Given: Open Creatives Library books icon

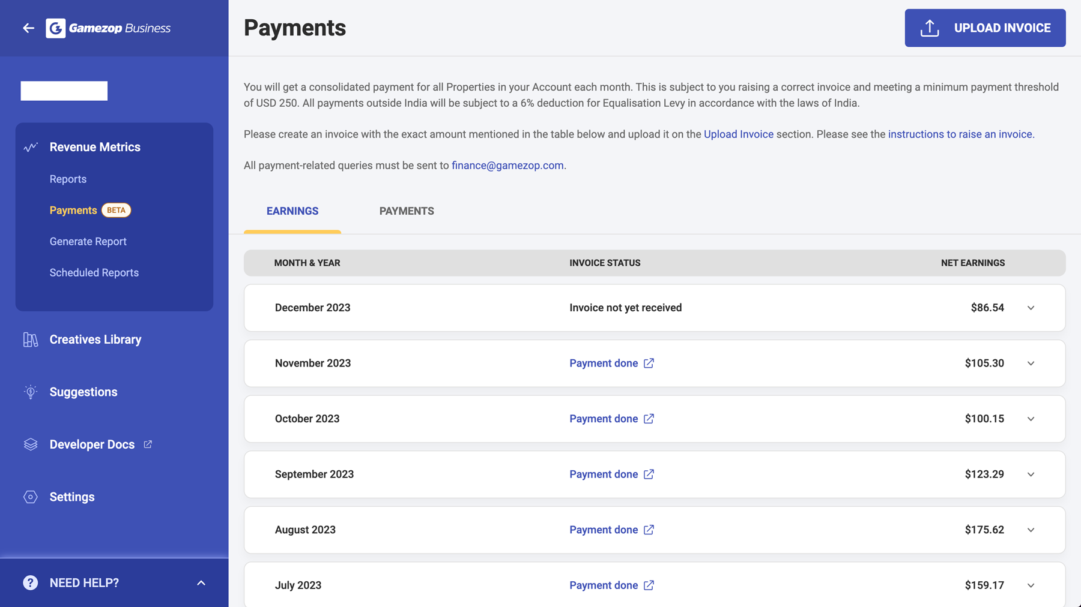Looking at the screenshot, I should (31, 339).
